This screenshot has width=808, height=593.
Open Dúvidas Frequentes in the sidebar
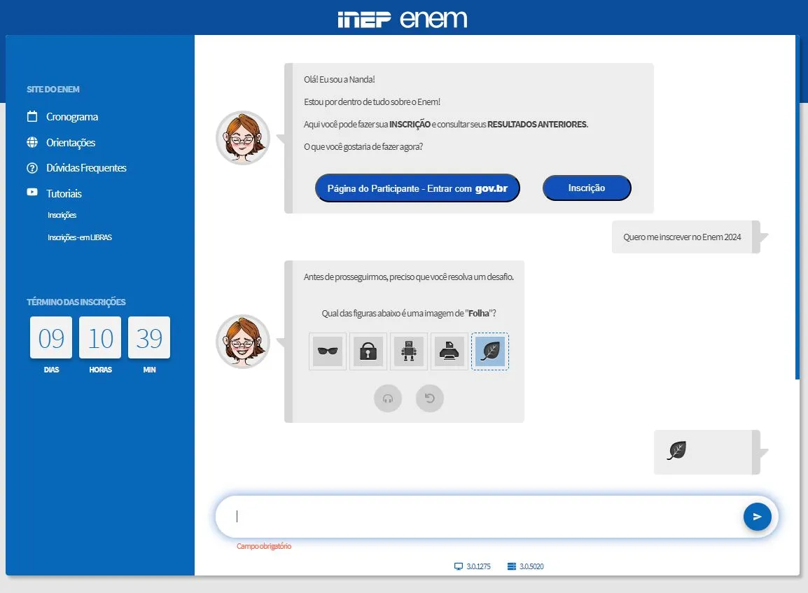click(86, 168)
